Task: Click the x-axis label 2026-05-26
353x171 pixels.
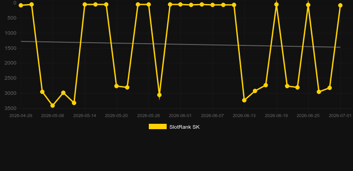Action: click(149, 116)
